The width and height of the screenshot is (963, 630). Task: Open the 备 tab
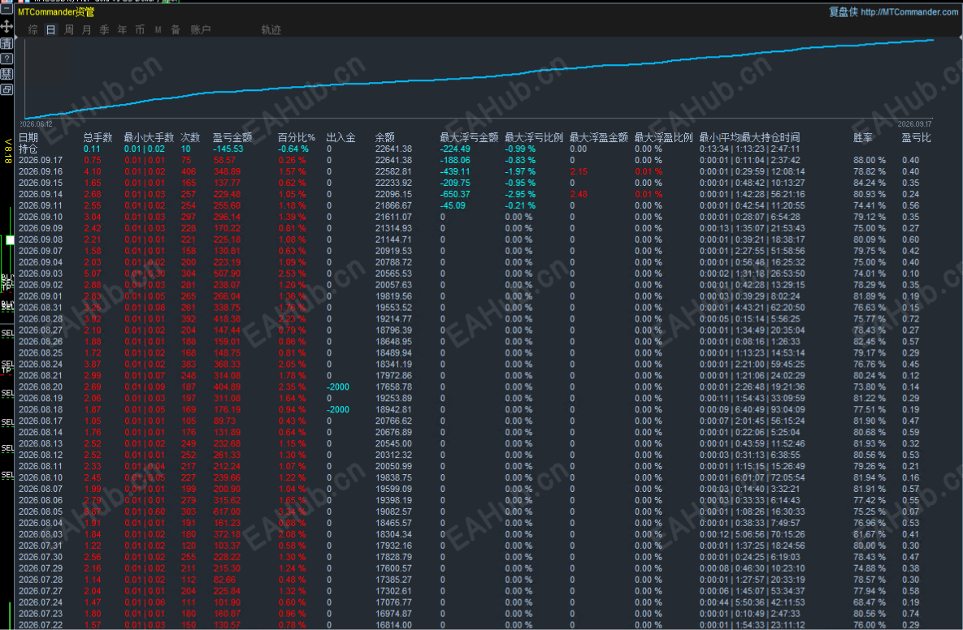tap(176, 29)
